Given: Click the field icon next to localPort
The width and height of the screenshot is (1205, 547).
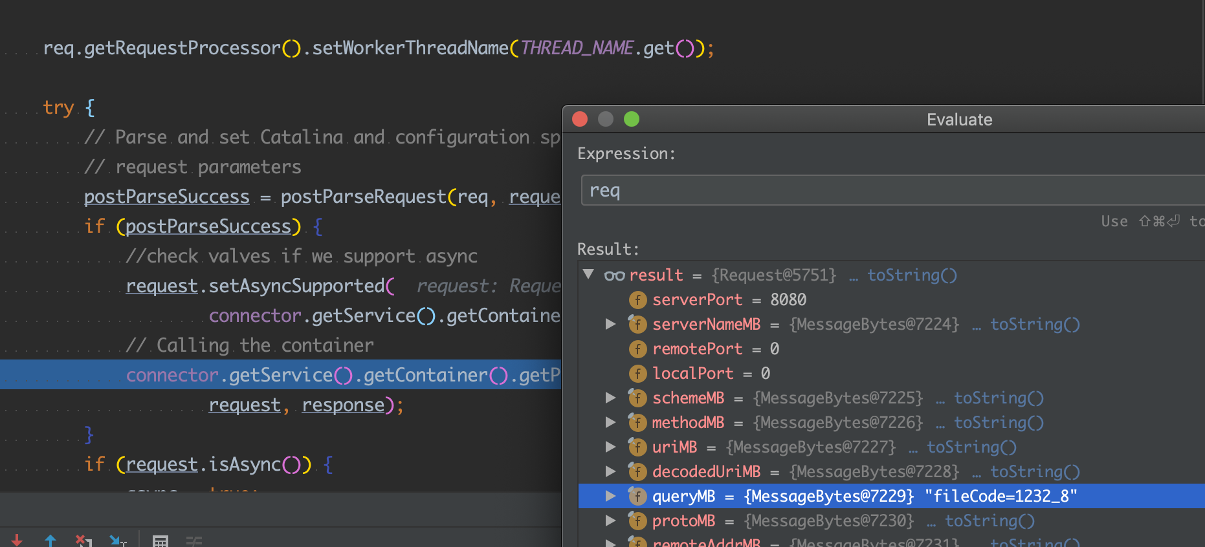Looking at the screenshot, I should click(x=637, y=374).
